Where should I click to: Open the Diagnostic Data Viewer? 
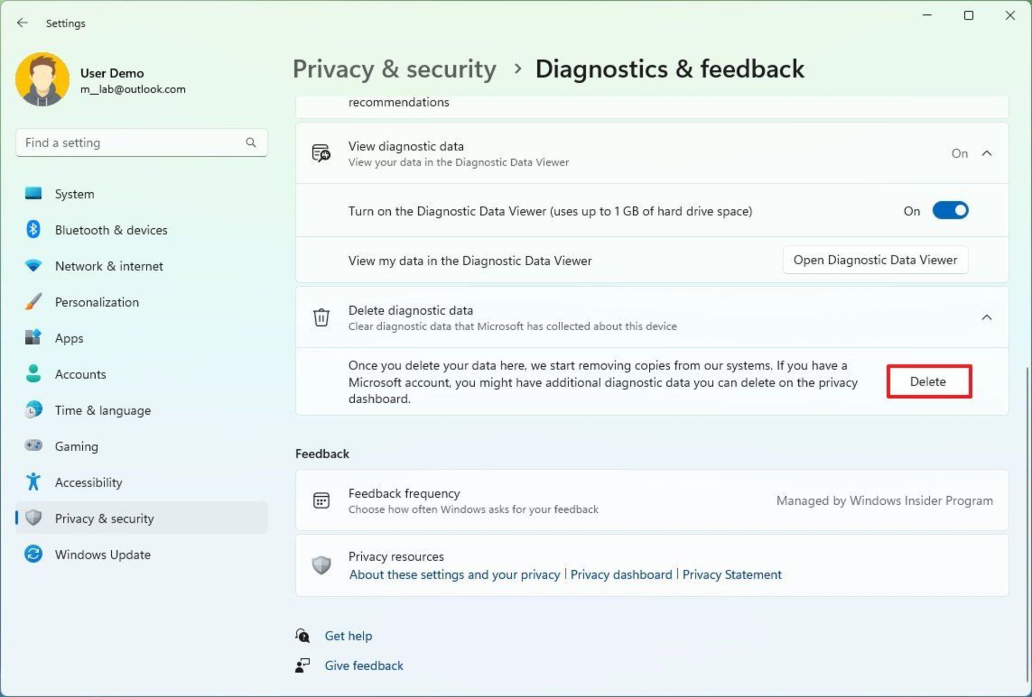pyautogui.click(x=876, y=260)
